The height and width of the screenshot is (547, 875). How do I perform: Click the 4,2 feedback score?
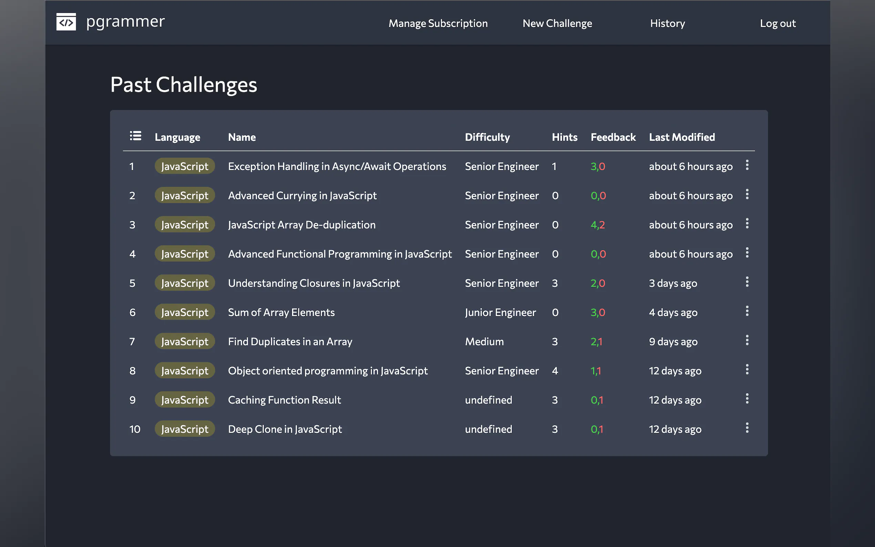tap(598, 225)
